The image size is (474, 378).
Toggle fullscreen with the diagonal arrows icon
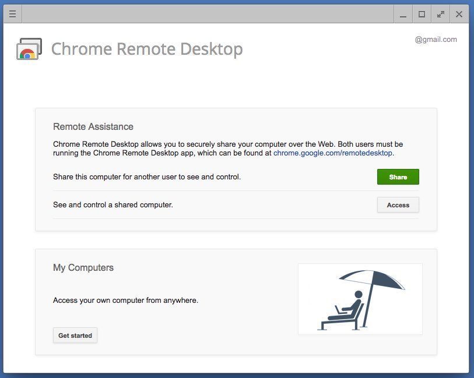440,14
